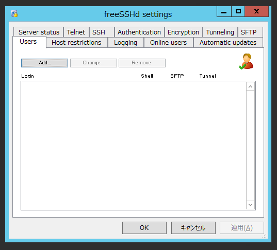Open the SSH tab
The width and height of the screenshot is (277, 250).
[102, 32]
